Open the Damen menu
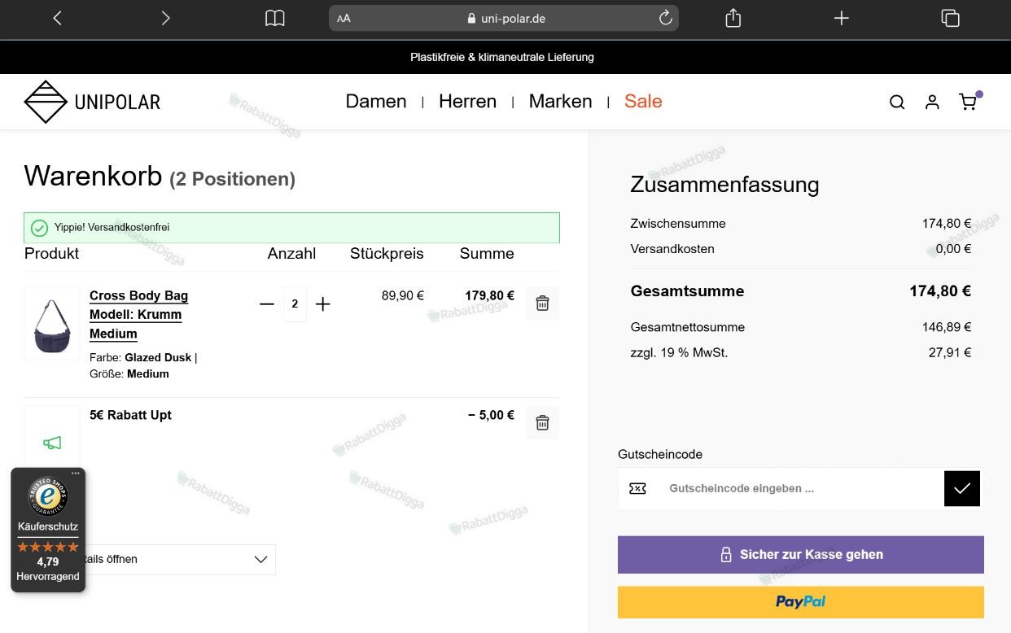The image size is (1011, 633). (x=376, y=102)
